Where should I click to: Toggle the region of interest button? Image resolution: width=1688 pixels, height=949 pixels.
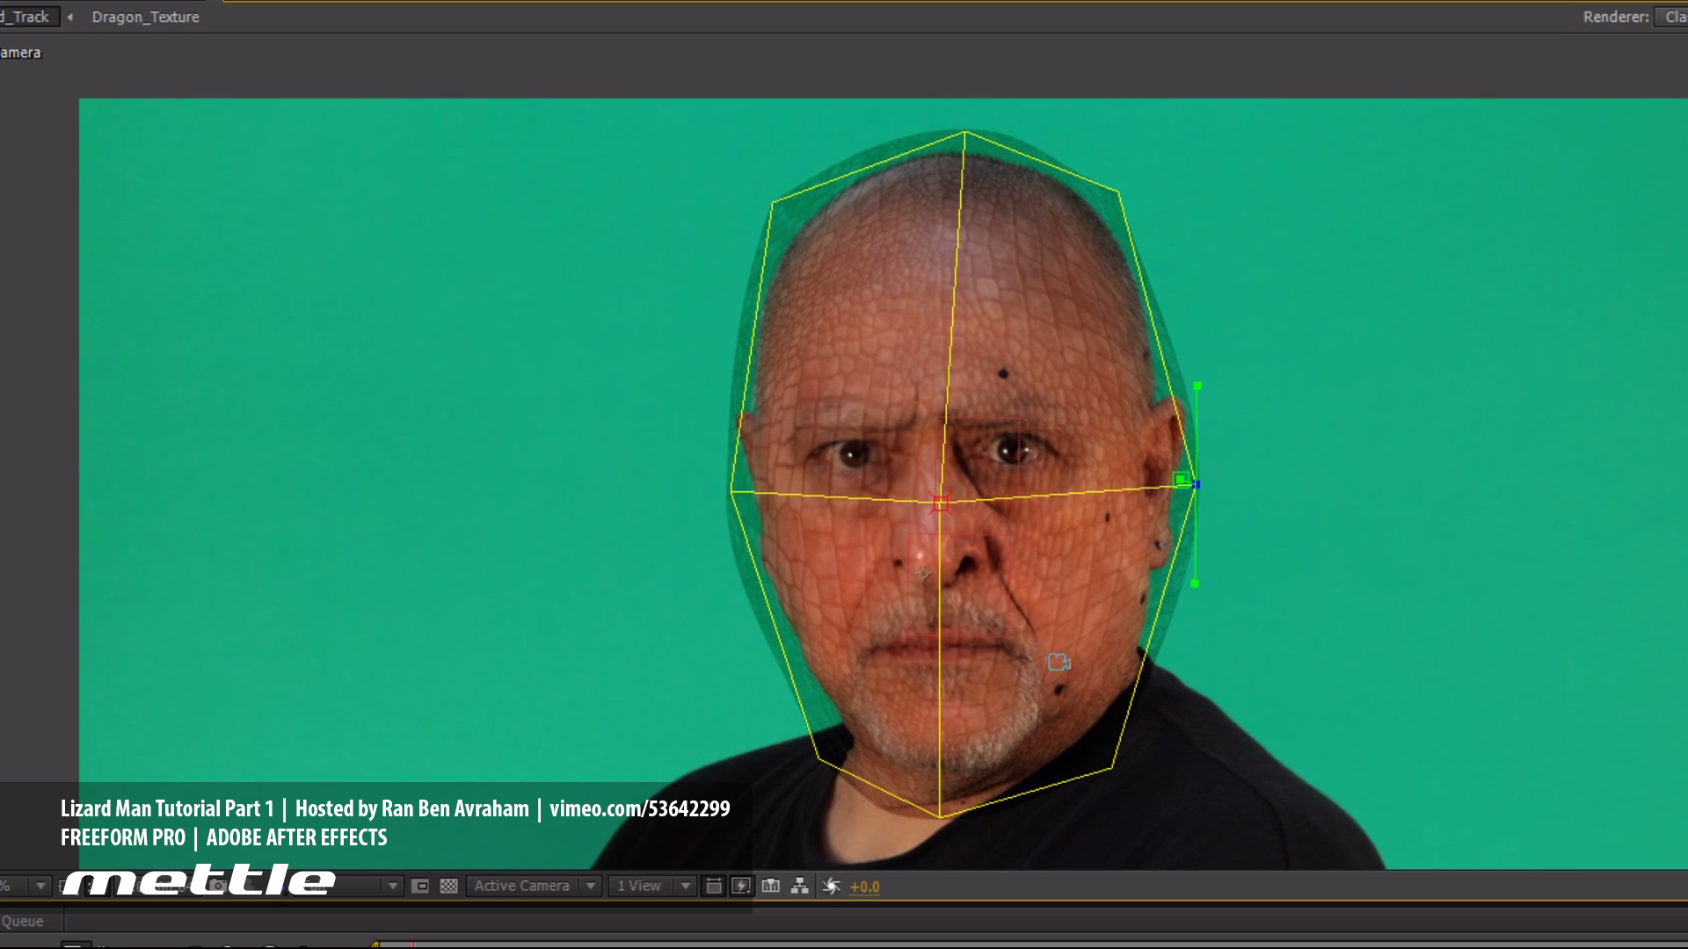pos(420,886)
